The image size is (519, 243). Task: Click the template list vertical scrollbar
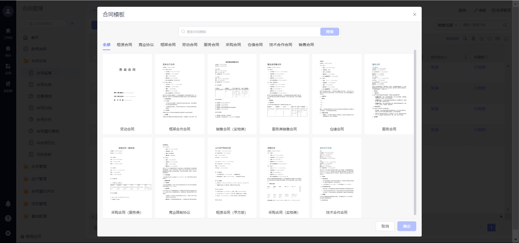click(x=415, y=133)
